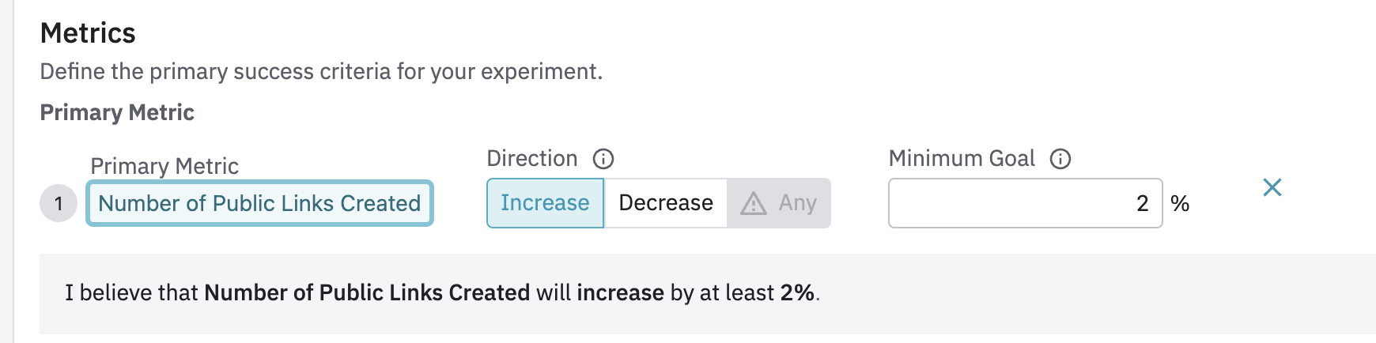Click the primary success criteria description text

click(x=321, y=72)
